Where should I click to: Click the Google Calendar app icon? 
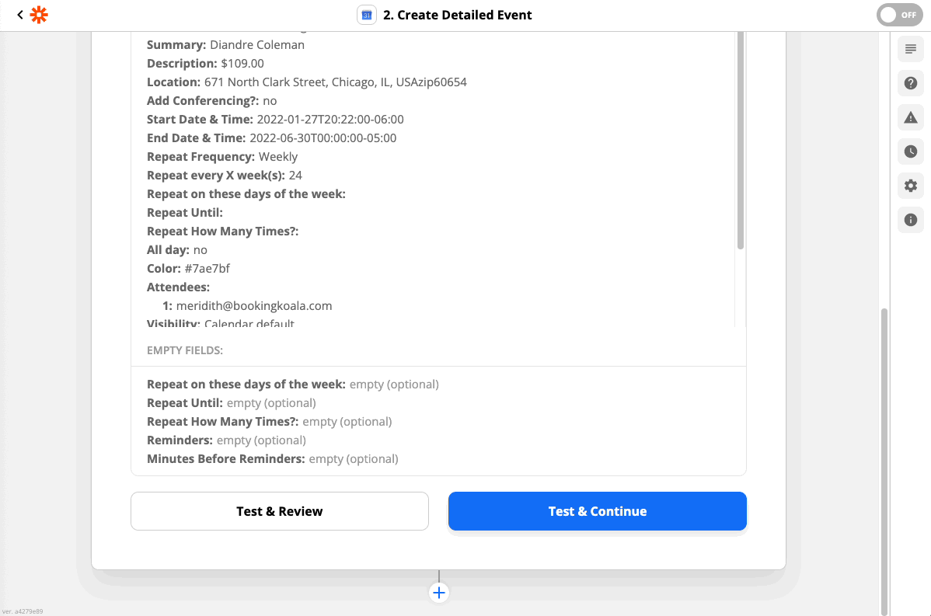point(367,15)
